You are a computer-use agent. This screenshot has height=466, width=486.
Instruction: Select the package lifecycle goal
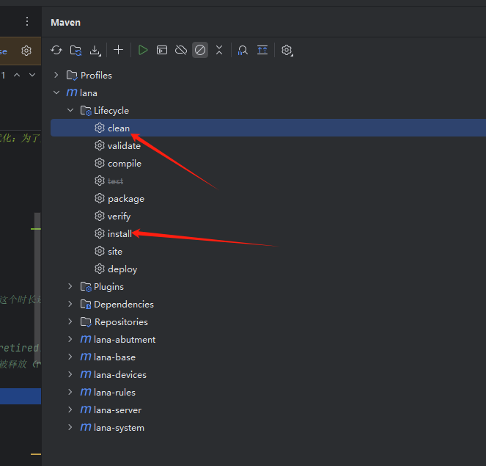(x=125, y=199)
